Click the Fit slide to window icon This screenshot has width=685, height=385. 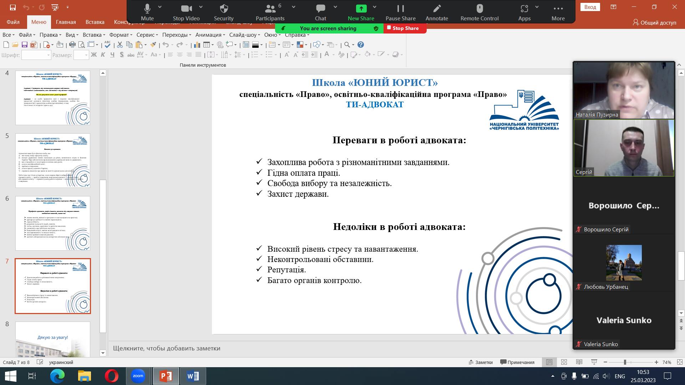click(x=679, y=362)
